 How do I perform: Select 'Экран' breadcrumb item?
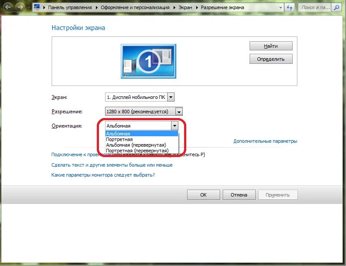(185, 7)
